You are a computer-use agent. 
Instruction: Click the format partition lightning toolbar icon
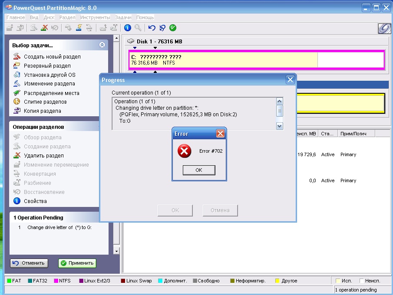(79, 27)
